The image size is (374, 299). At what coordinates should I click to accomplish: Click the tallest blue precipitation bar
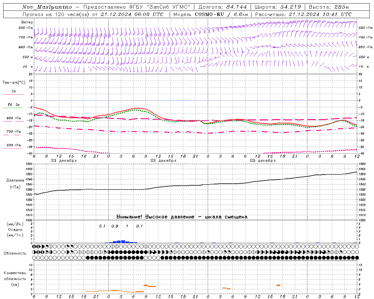(123, 241)
